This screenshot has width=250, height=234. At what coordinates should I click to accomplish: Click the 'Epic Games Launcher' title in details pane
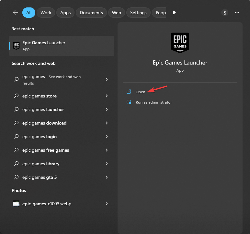click(x=180, y=63)
